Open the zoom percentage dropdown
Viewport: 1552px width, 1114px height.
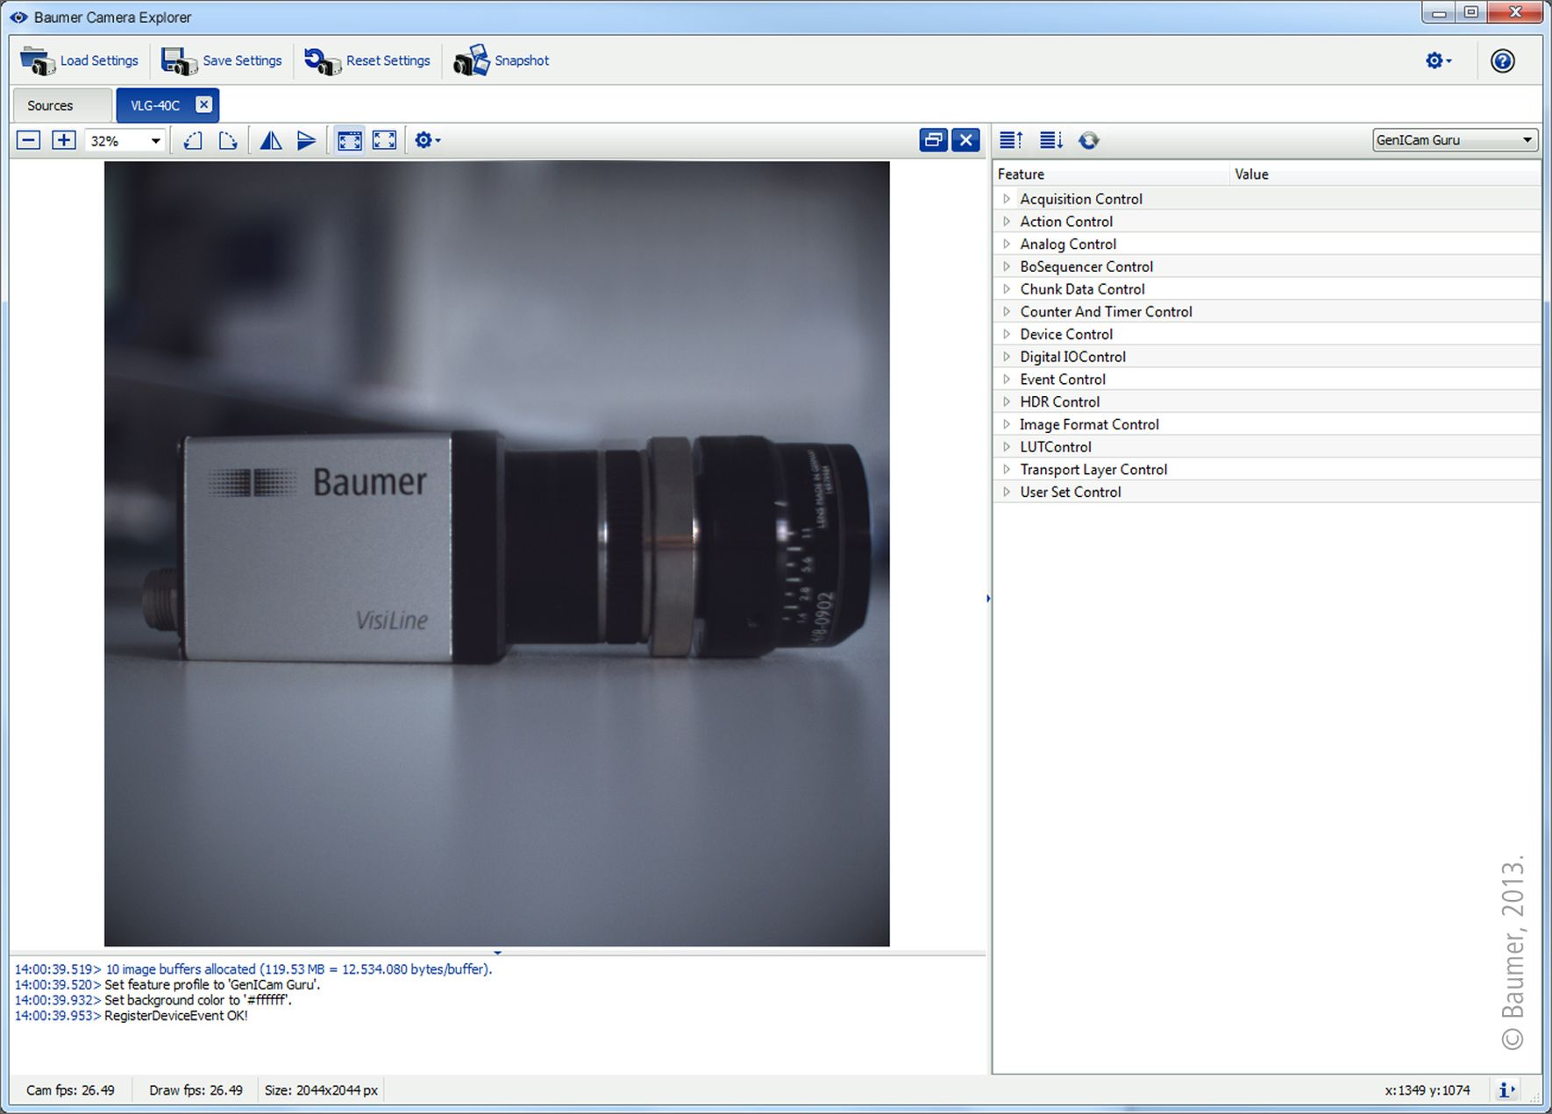(155, 141)
